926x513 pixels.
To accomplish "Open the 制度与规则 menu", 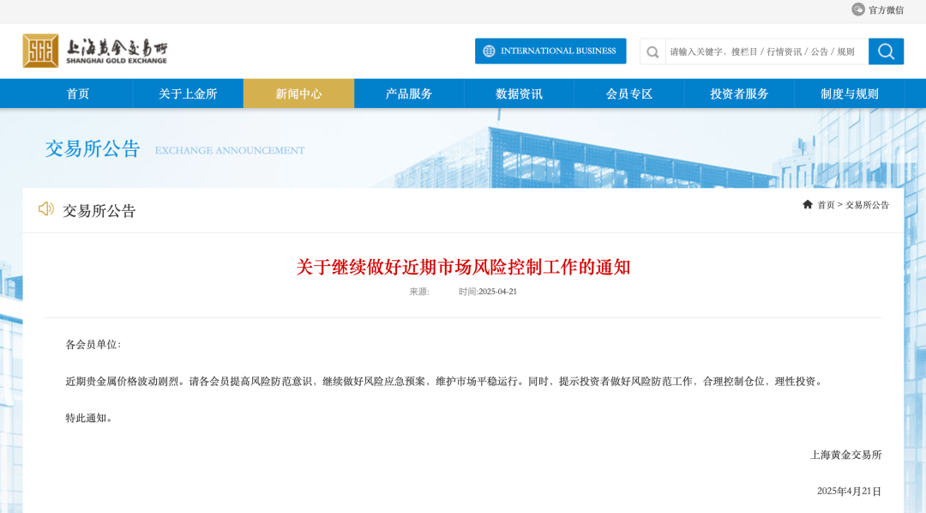I will 849,94.
